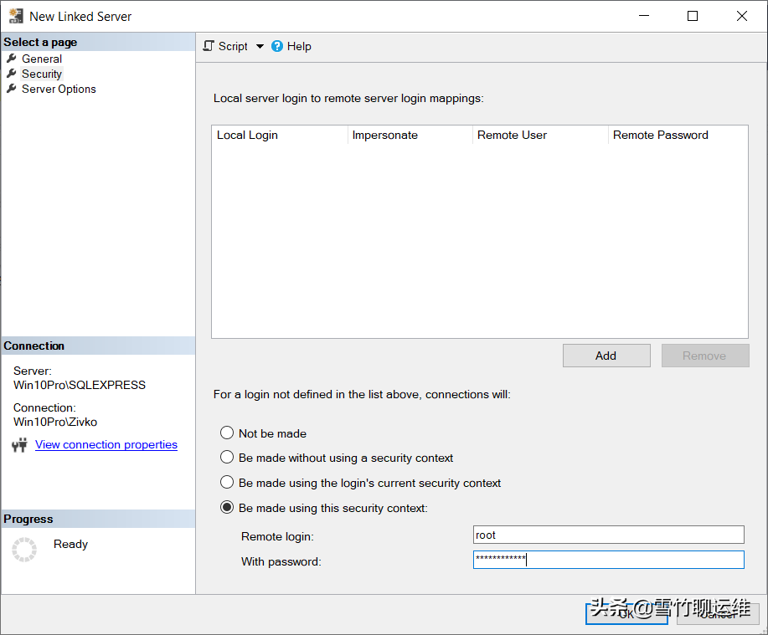This screenshot has width=768, height=635.
Task: Switch to the Security page
Action: [41, 74]
